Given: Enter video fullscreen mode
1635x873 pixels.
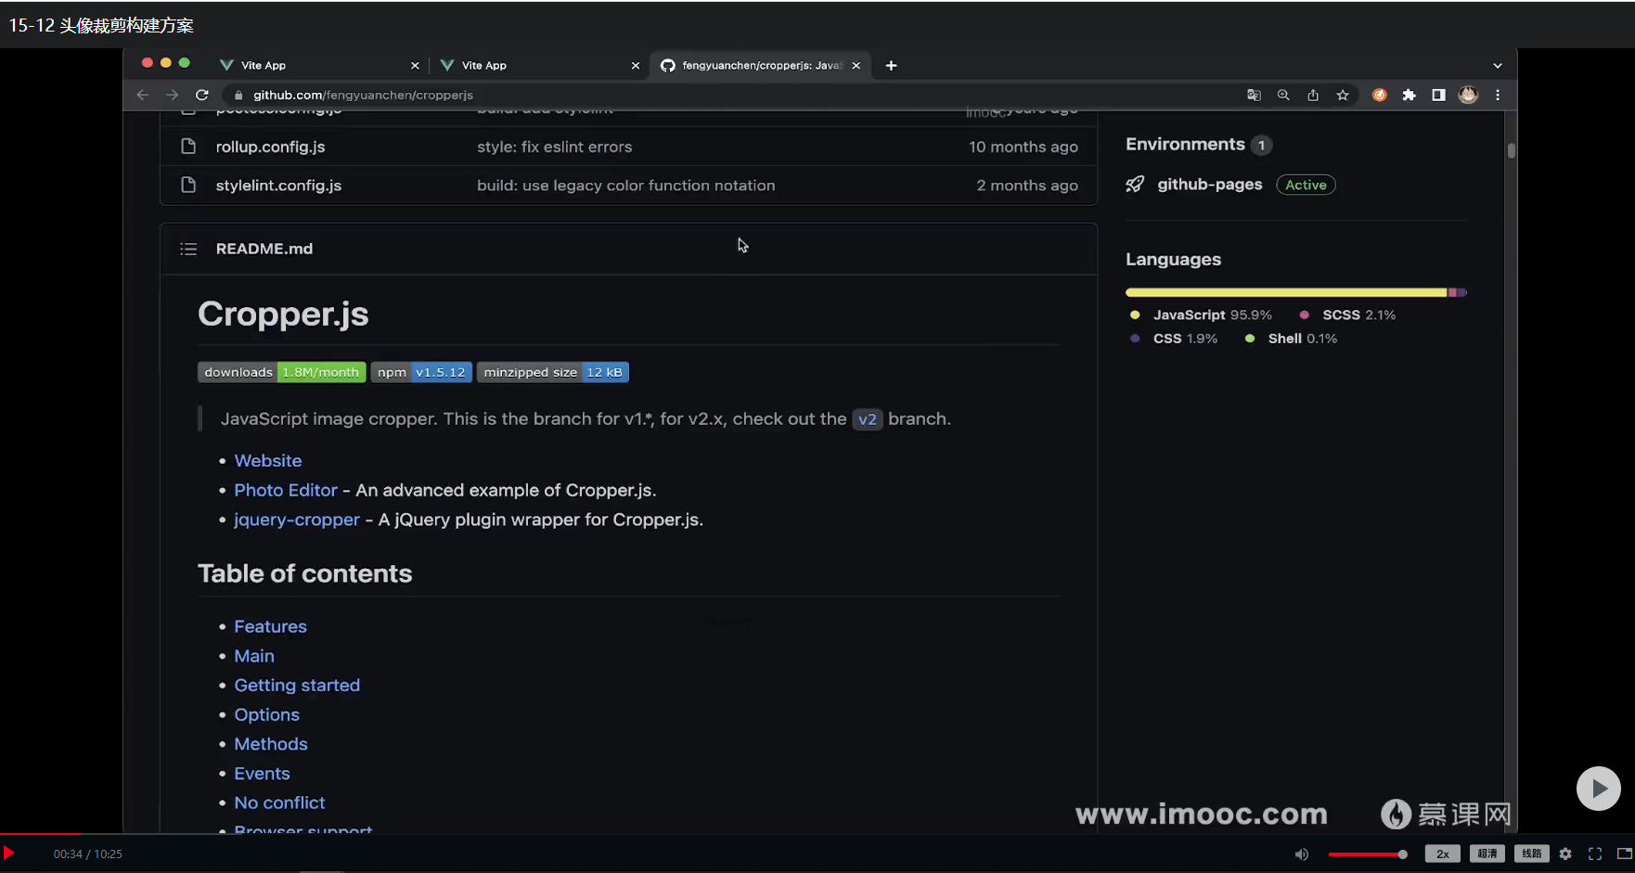Looking at the screenshot, I should (x=1595, y=854).
